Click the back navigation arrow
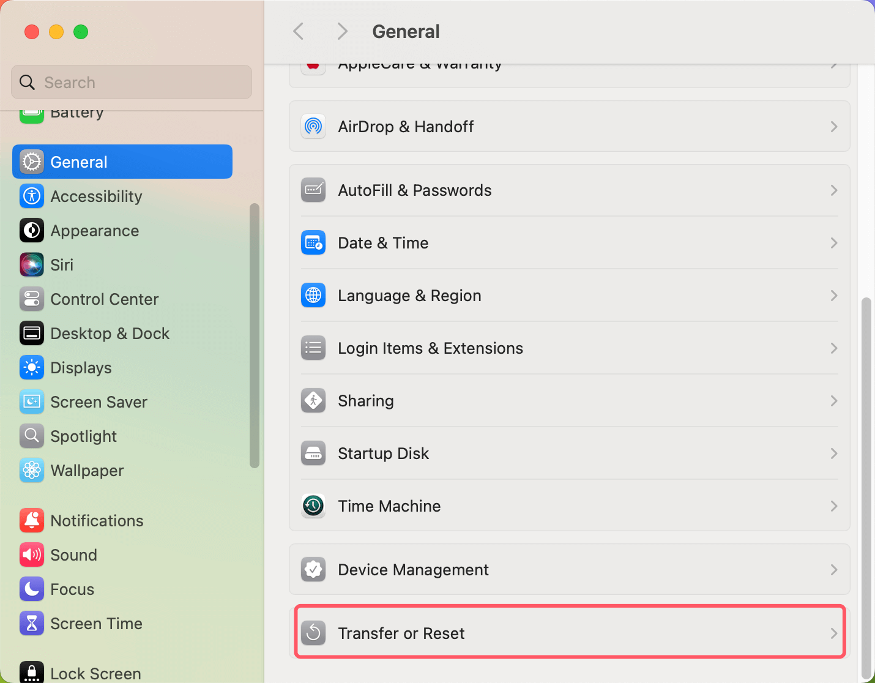The height and width of the screenshot is (683, 875). [298, 31]
